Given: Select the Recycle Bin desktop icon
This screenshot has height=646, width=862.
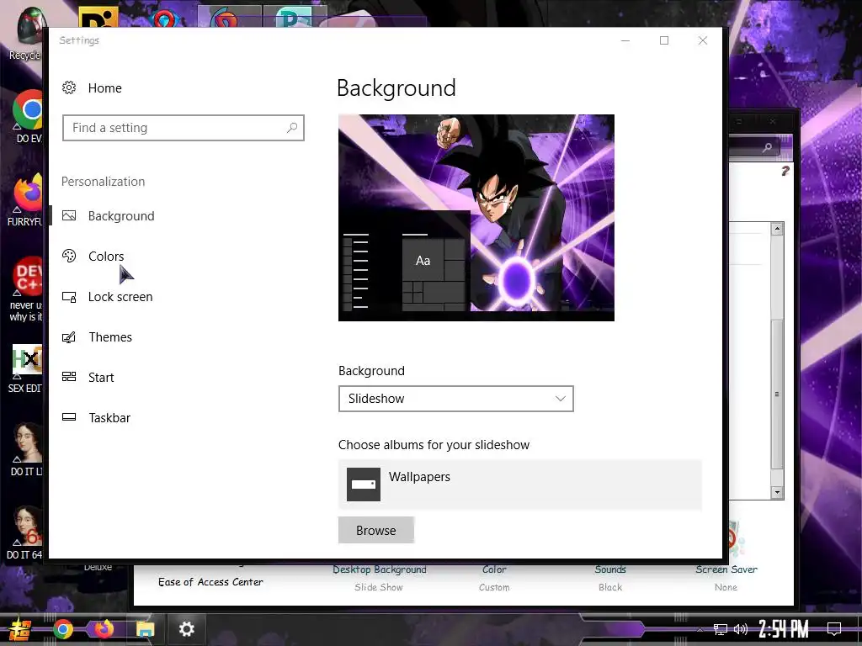Looking at the screenshot, I should coord(24,34).
